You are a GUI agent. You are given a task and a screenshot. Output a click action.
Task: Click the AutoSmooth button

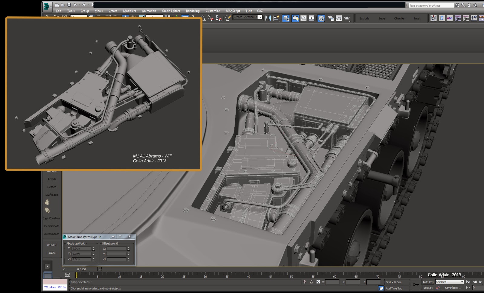pos(52,234)
